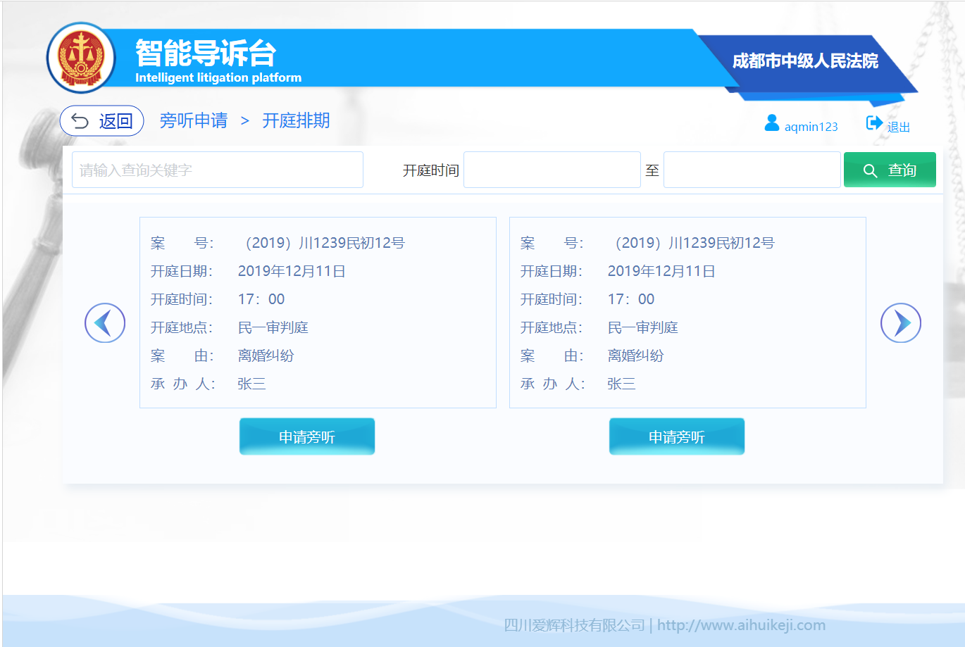
Task: Open the www.aihuikeji.com footer link
Action: click(x=741, y=625)
